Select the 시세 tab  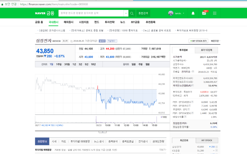click(x=54, y=141)
